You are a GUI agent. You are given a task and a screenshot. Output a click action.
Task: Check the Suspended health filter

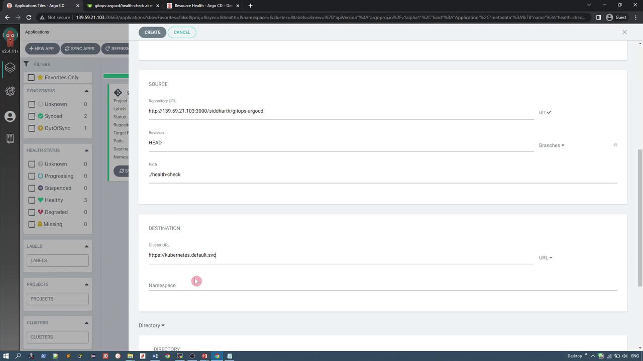[32, 188]
